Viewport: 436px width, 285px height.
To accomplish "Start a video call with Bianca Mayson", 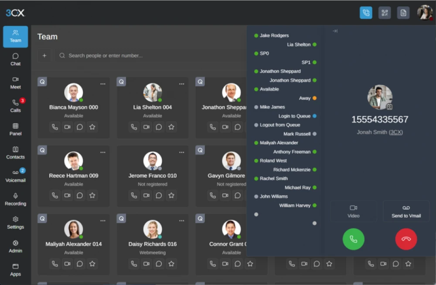I will pos(67,127).
